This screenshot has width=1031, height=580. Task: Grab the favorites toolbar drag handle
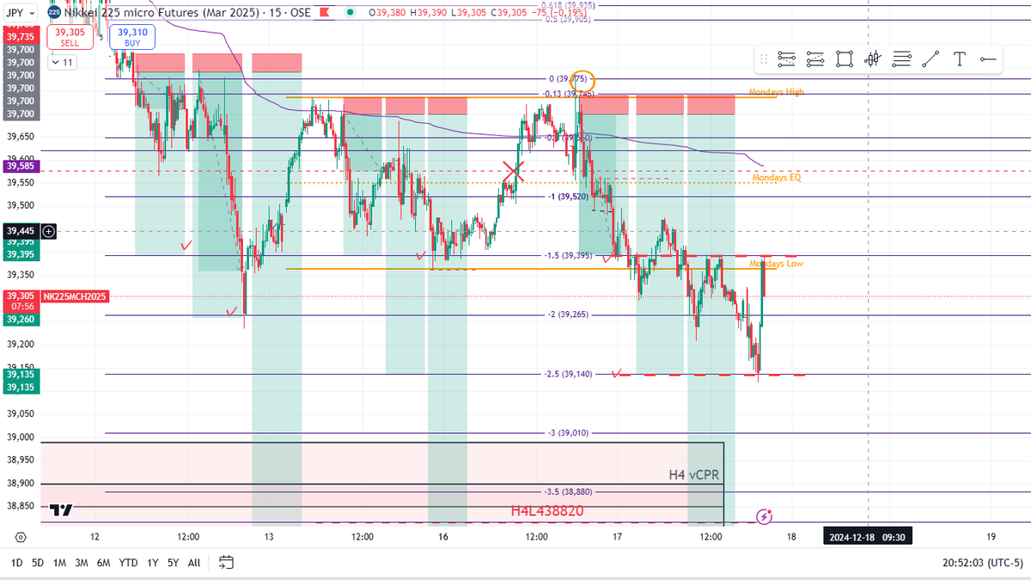(x=764, y=59)
